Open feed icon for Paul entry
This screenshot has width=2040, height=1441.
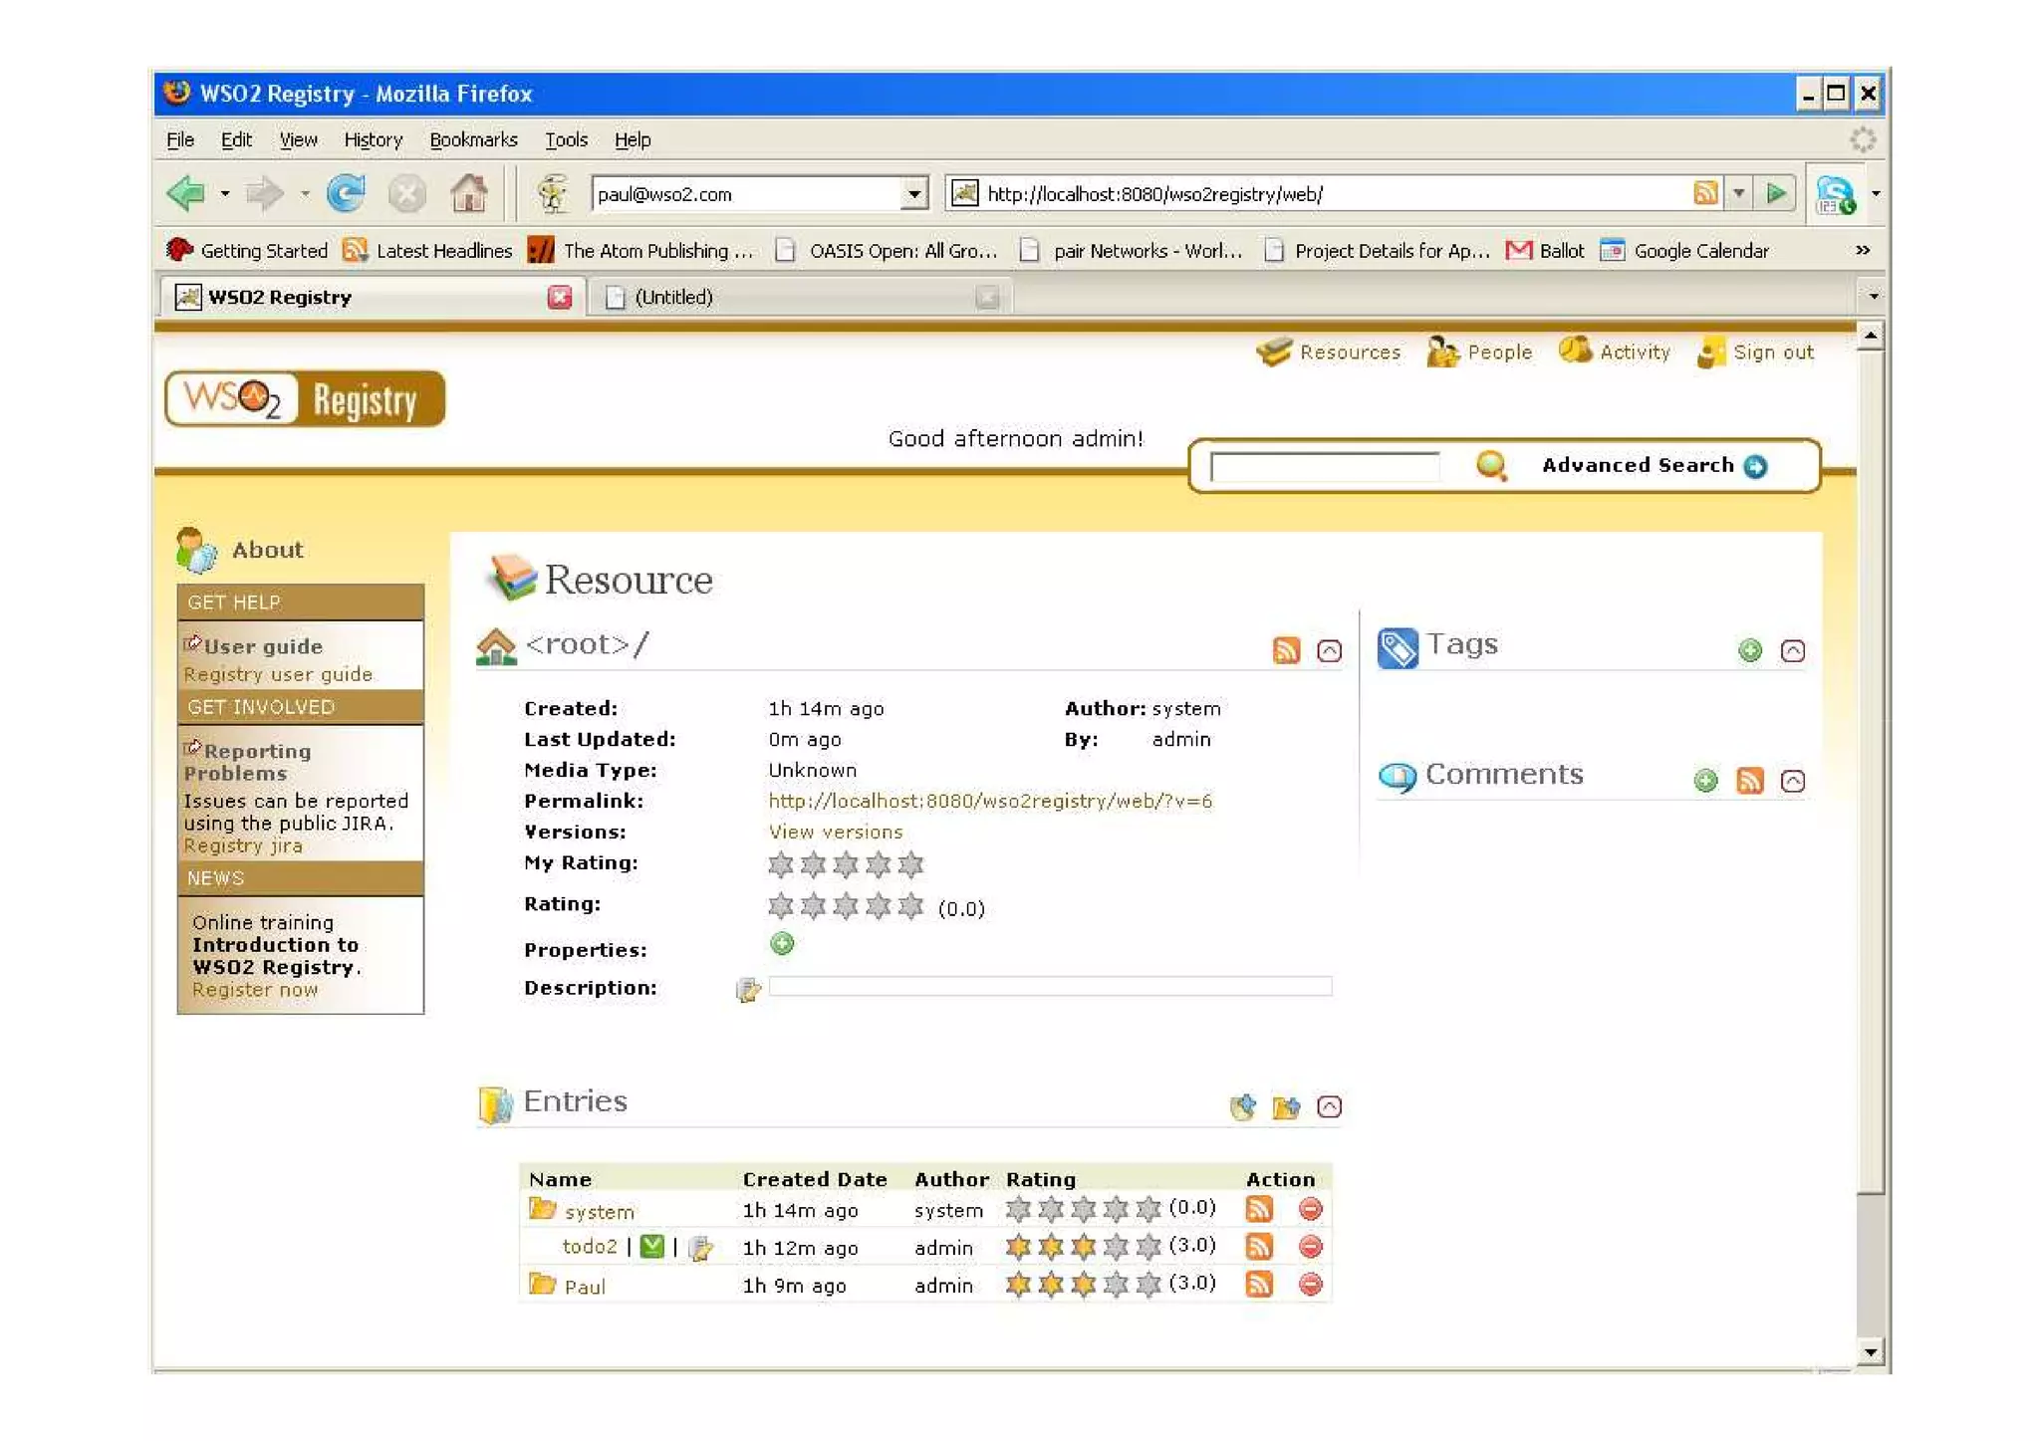(x=1259, y=1284)
